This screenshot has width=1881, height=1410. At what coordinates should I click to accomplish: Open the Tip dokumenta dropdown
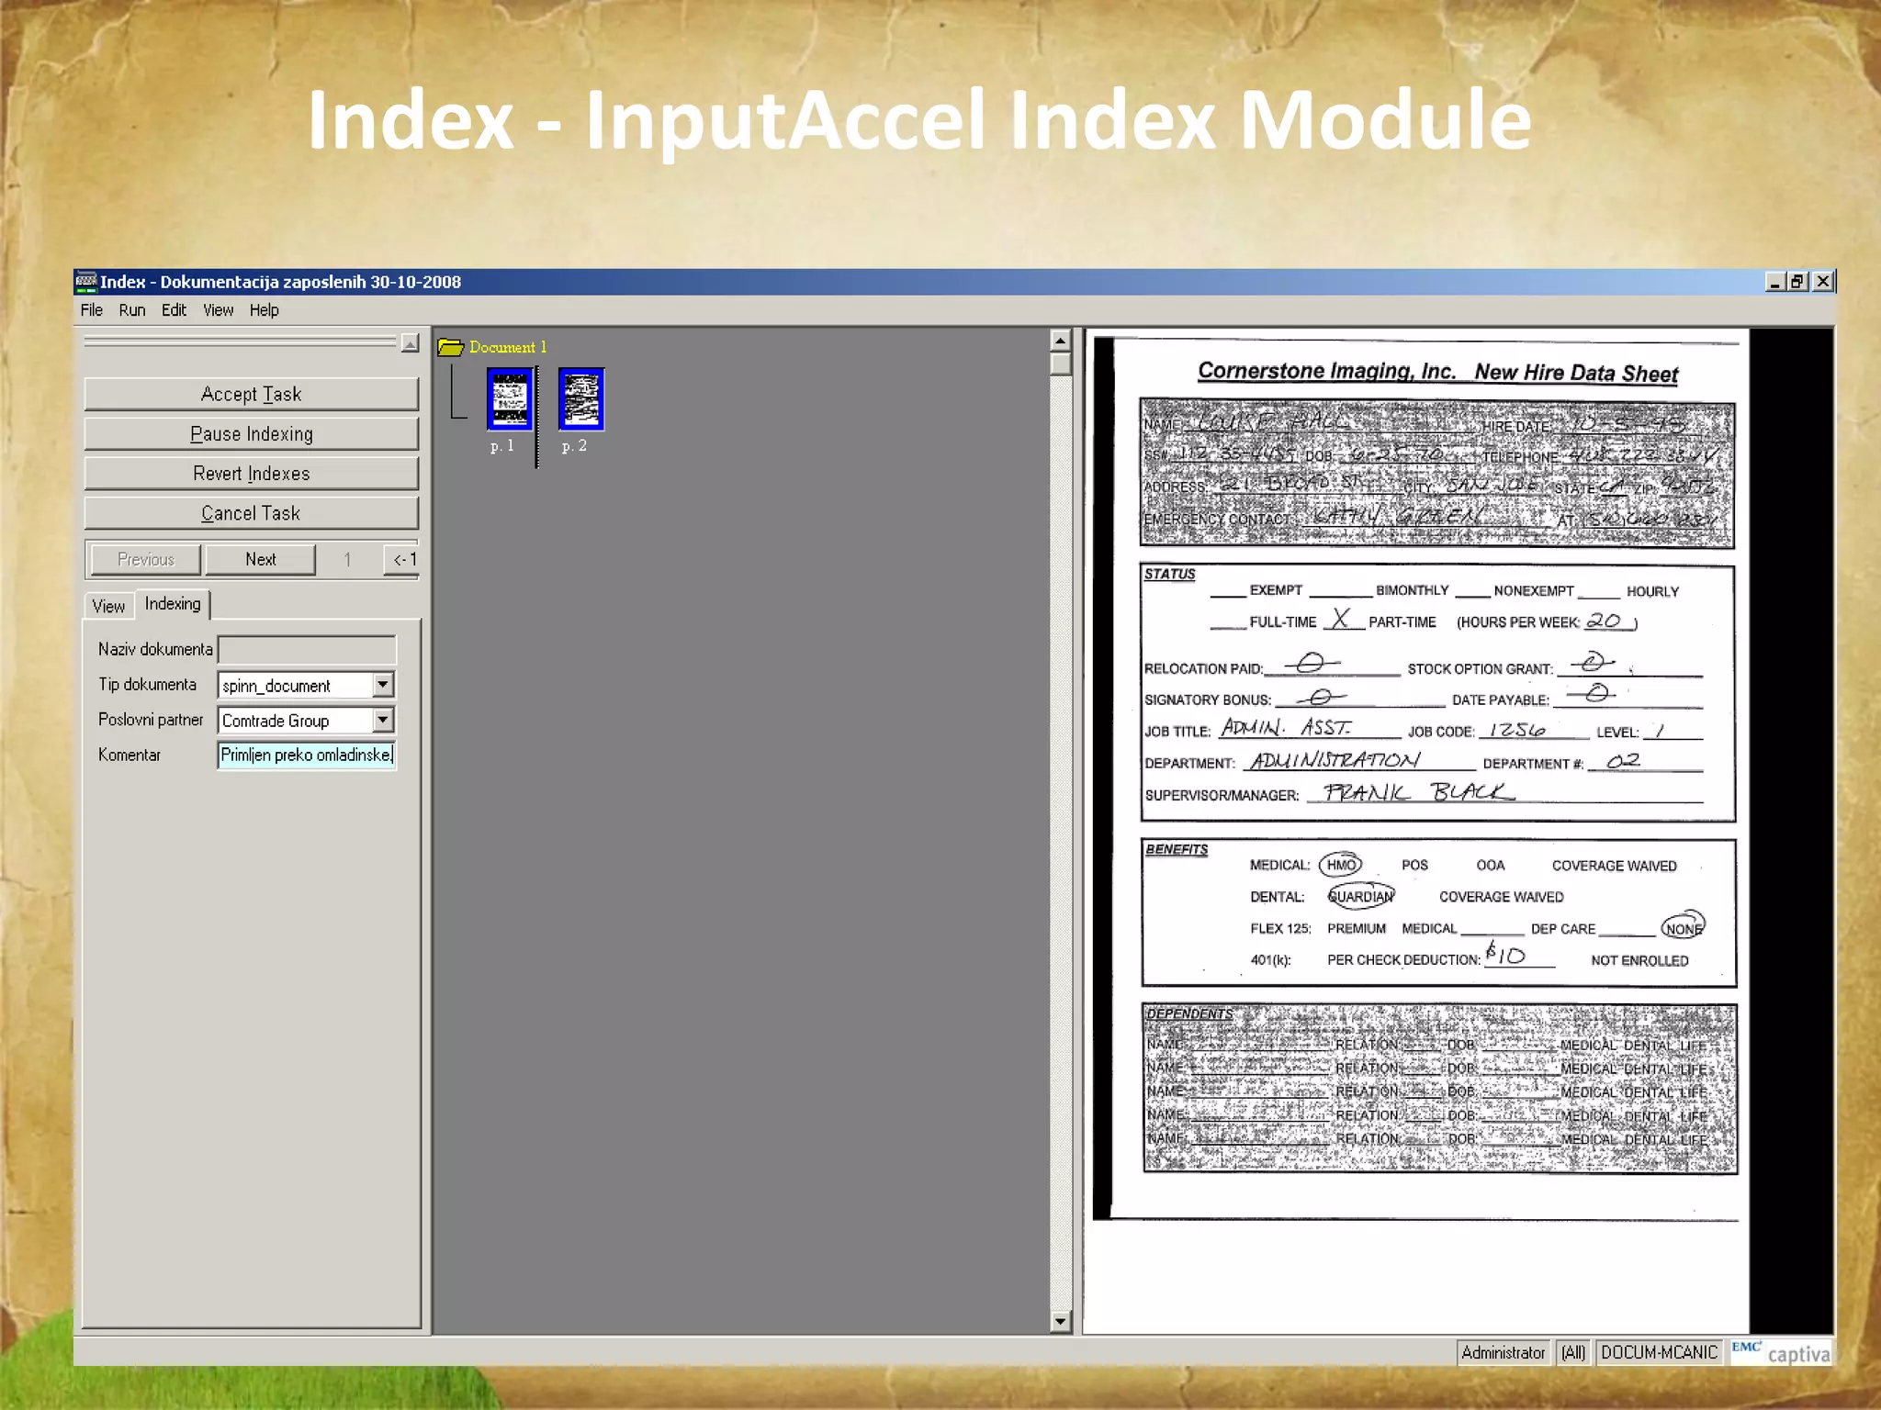383,685
